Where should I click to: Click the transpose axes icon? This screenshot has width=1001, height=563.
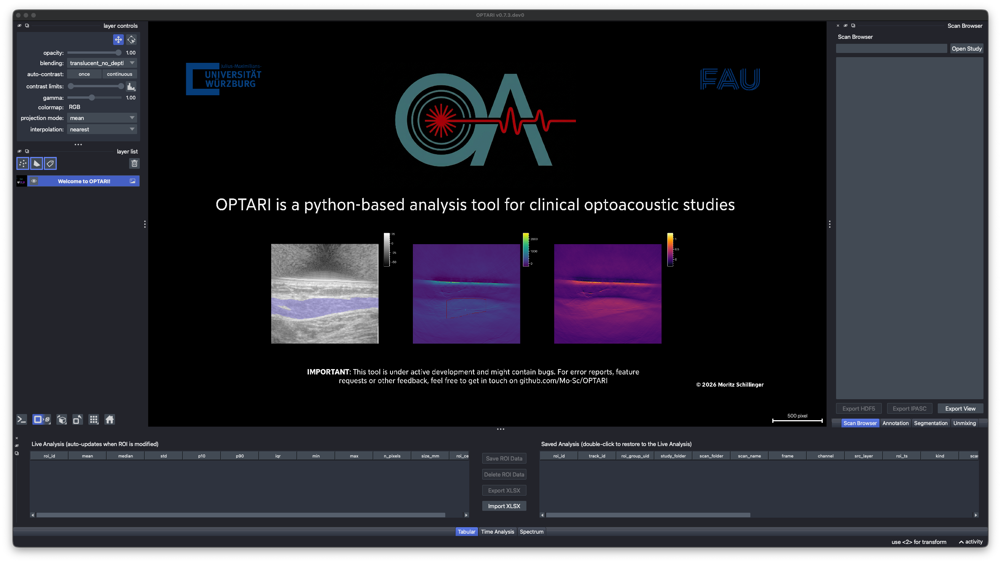[78, 419]
